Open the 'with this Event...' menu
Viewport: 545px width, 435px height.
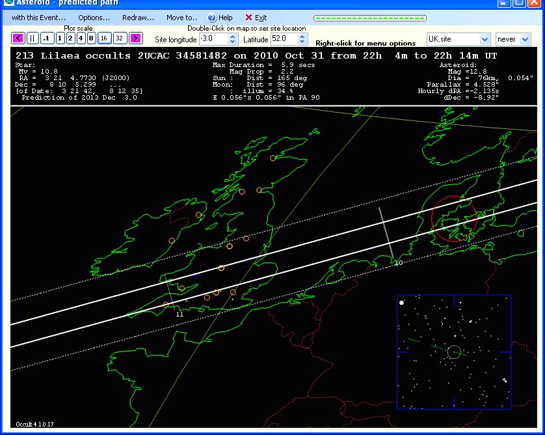click(38, 18)
